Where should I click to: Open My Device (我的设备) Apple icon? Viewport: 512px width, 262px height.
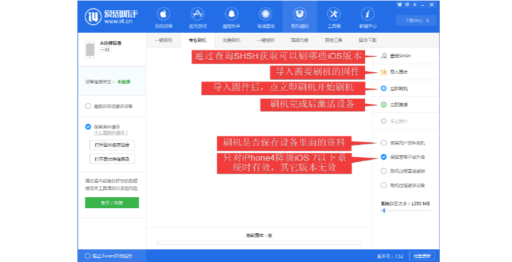point(163,14)
